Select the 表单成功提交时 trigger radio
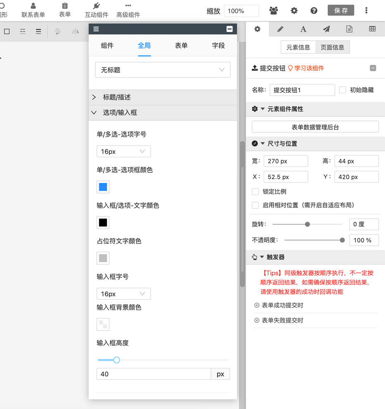Image resolution: width=385 pixels, height=409 pixels. (257, 305)
